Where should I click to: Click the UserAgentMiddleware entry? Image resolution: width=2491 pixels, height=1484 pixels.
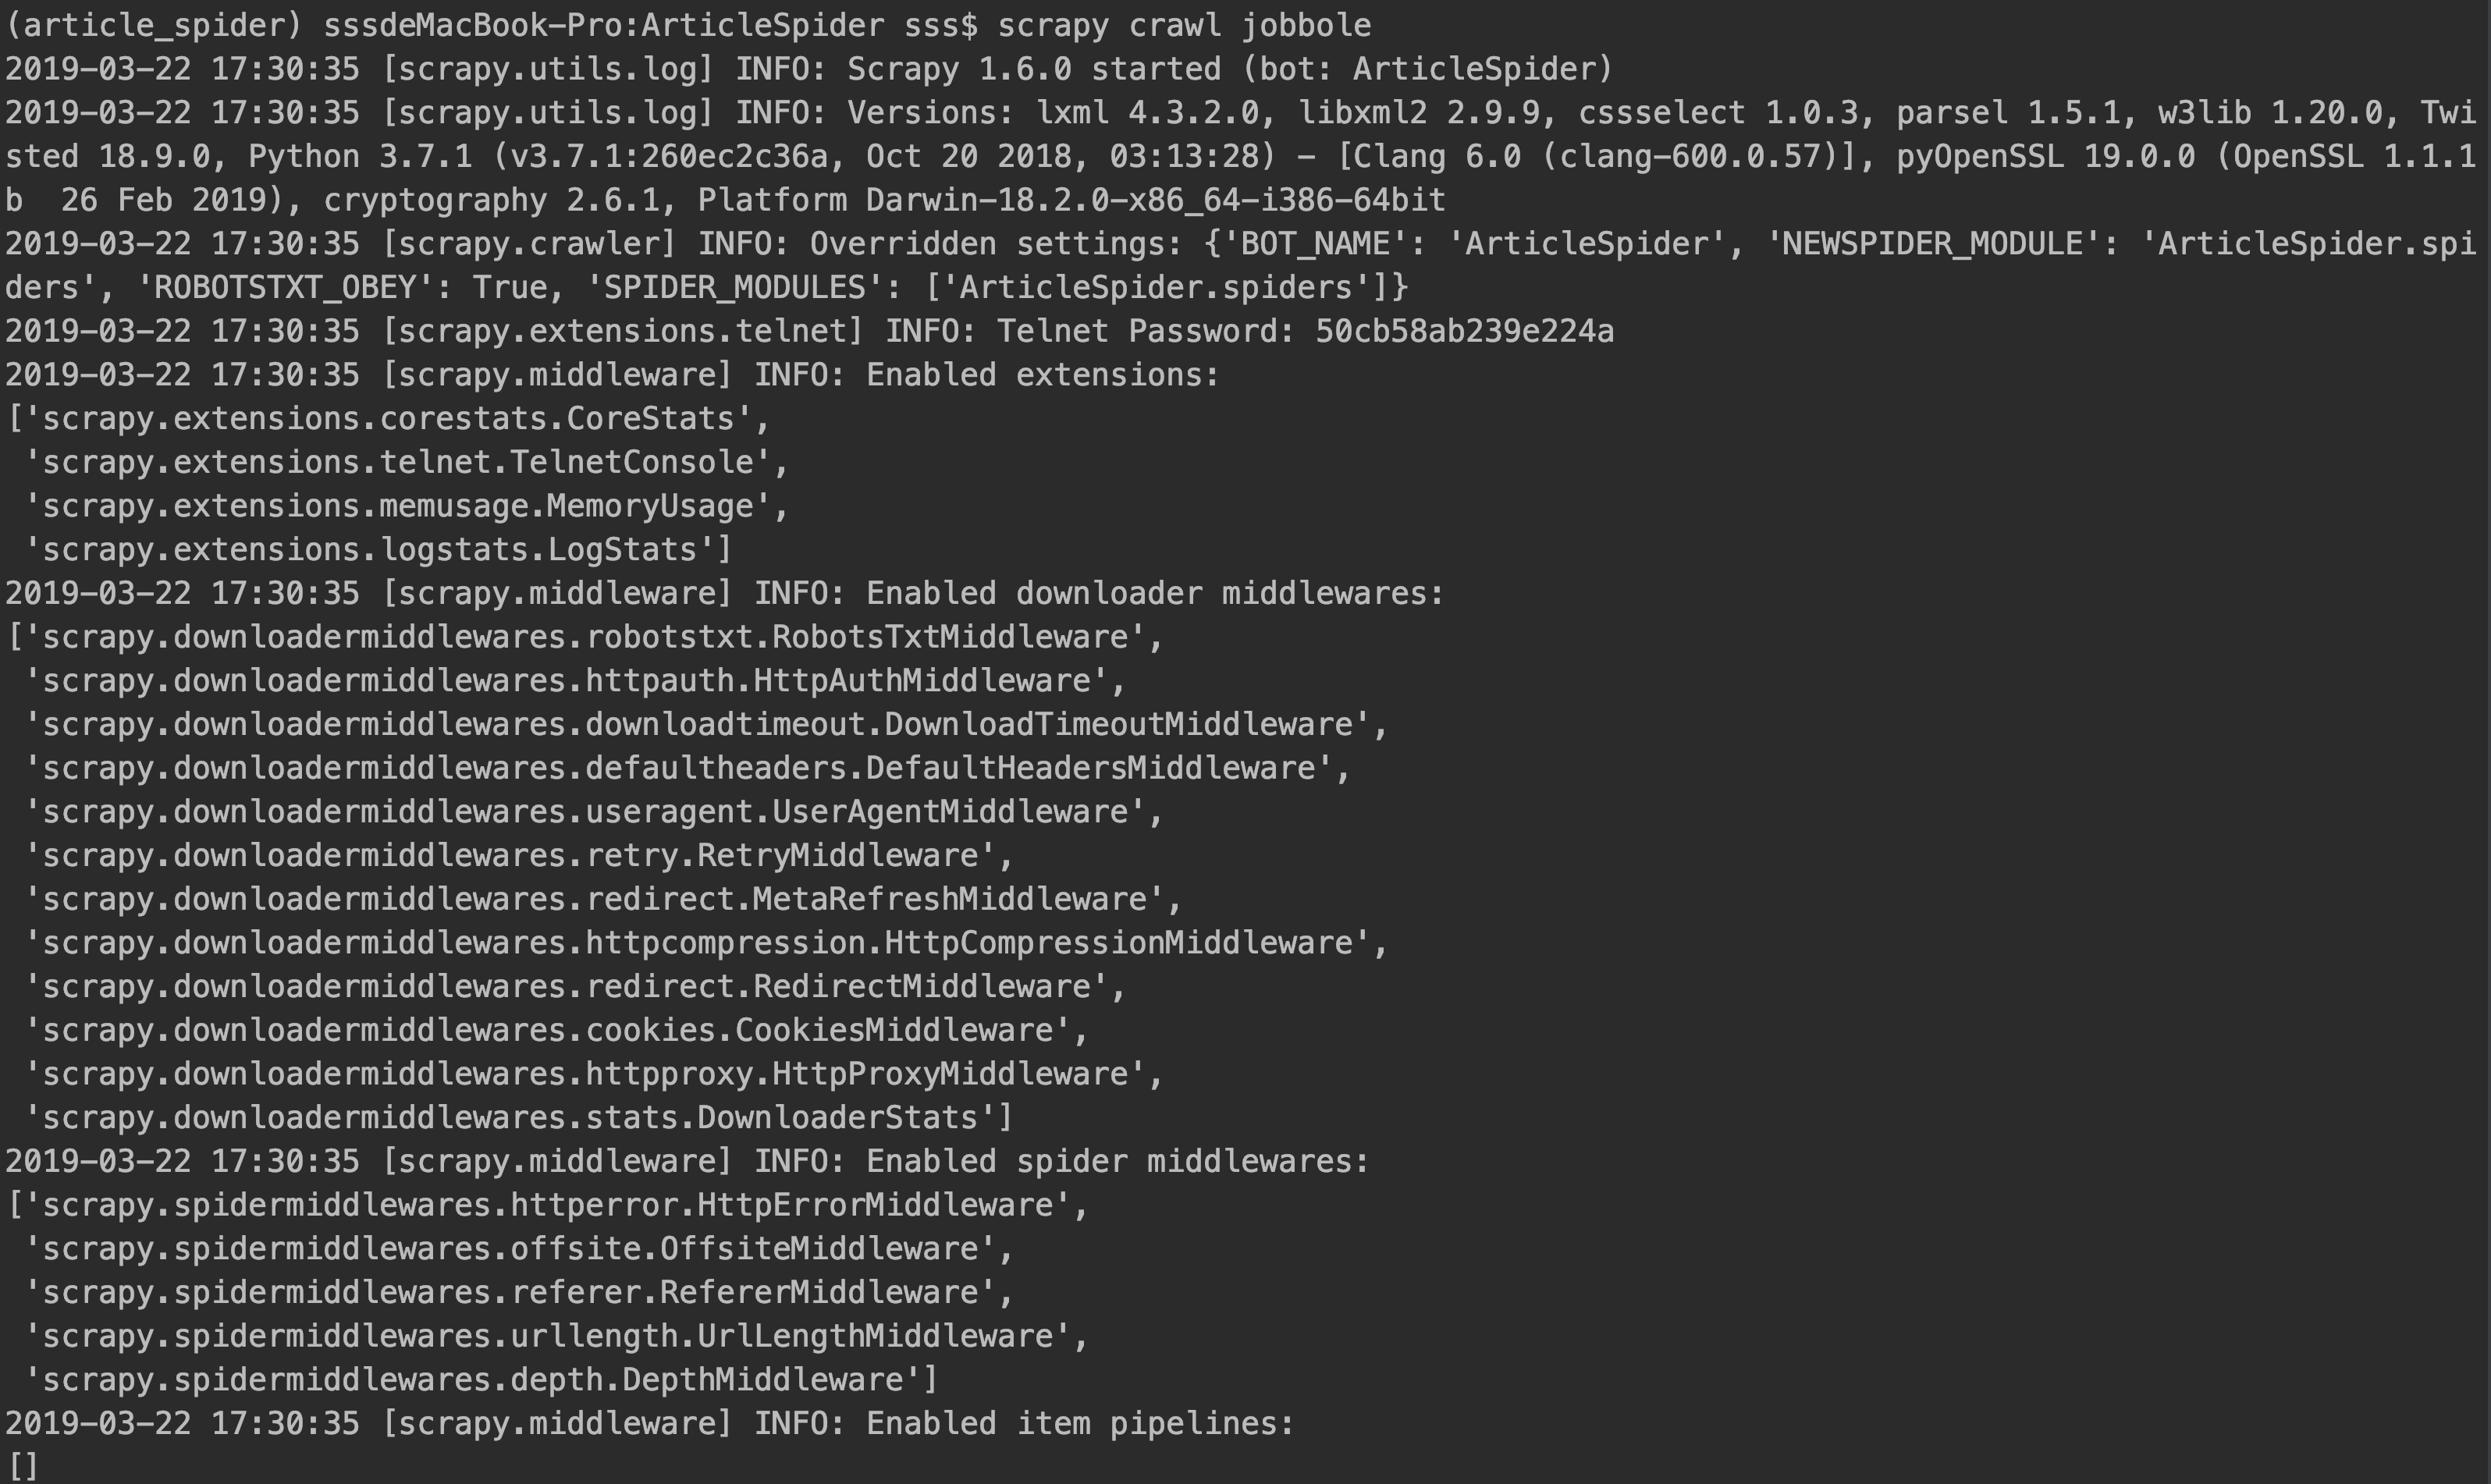[594, 812]
